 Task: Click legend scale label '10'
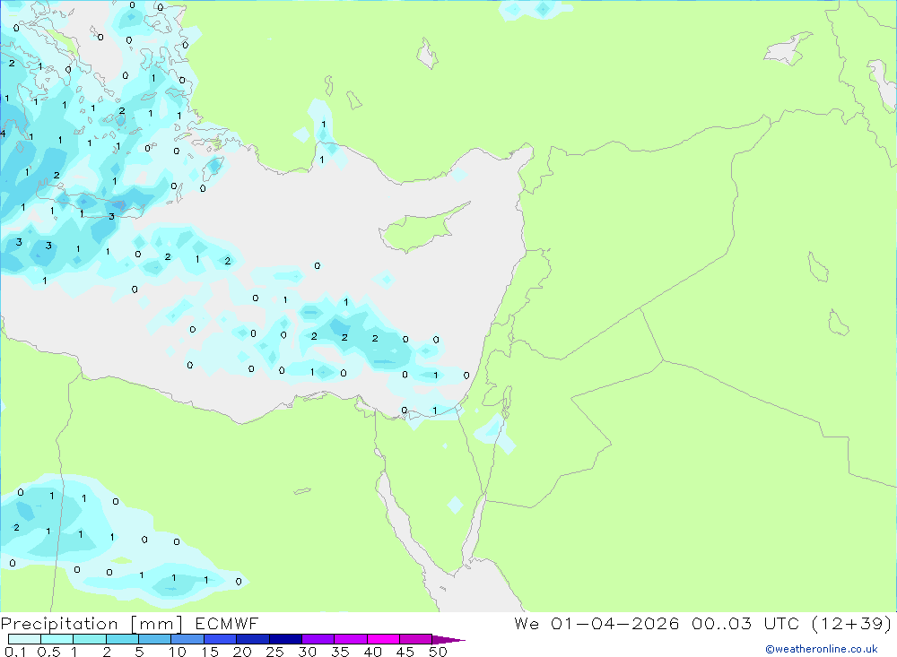tap(178, 652)
